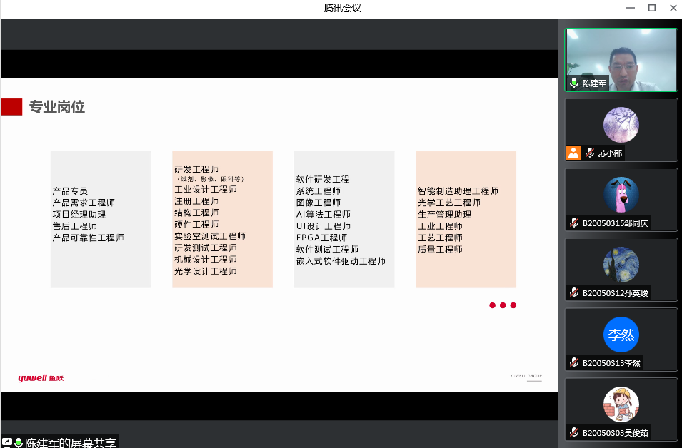Select 吴俊茹's cartoon child avatar
Image resolution: width=682 pixels, height=448 pixels.
pyautogui.click(x=621, y=404)
